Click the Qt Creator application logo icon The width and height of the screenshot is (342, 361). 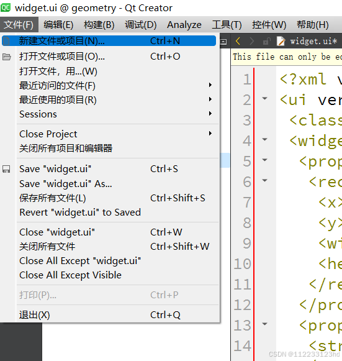[6, 7]
